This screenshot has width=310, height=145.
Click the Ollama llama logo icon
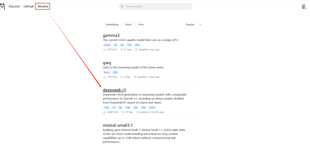2,6
